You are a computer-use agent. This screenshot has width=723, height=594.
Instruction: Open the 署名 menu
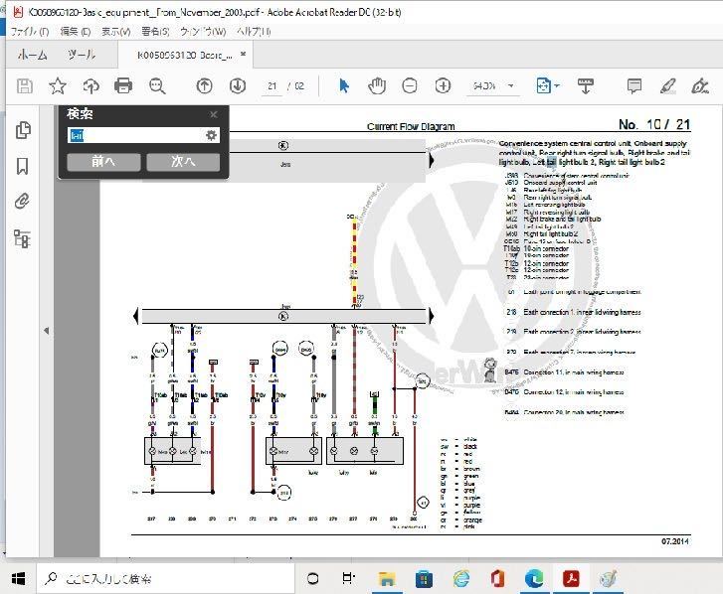coord(155,32)
